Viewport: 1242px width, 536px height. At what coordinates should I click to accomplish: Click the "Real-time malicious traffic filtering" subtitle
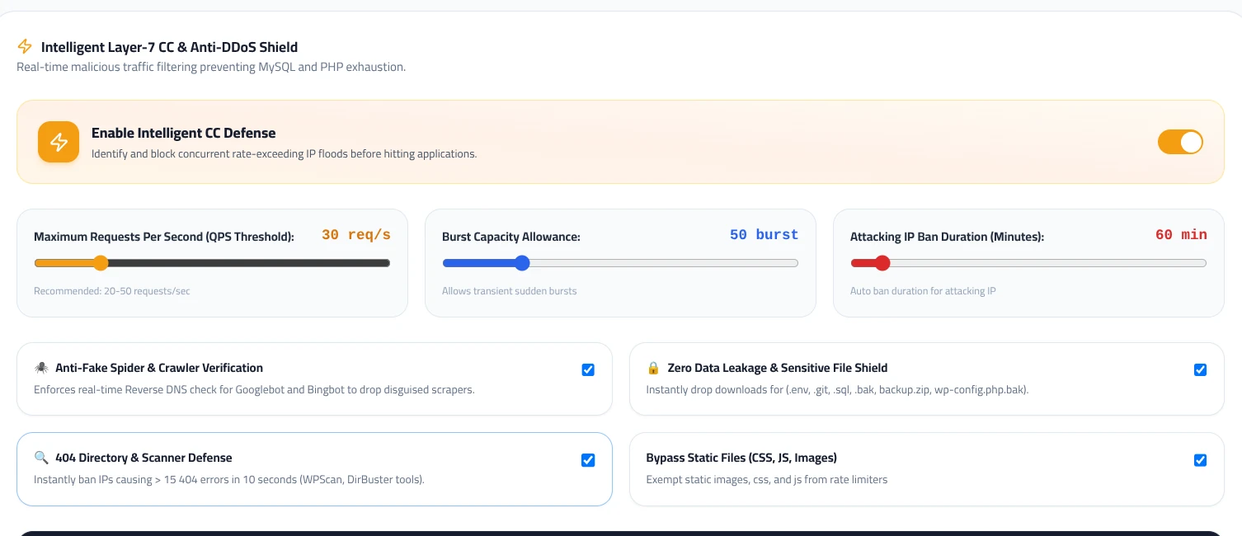(x=211, y=67)
